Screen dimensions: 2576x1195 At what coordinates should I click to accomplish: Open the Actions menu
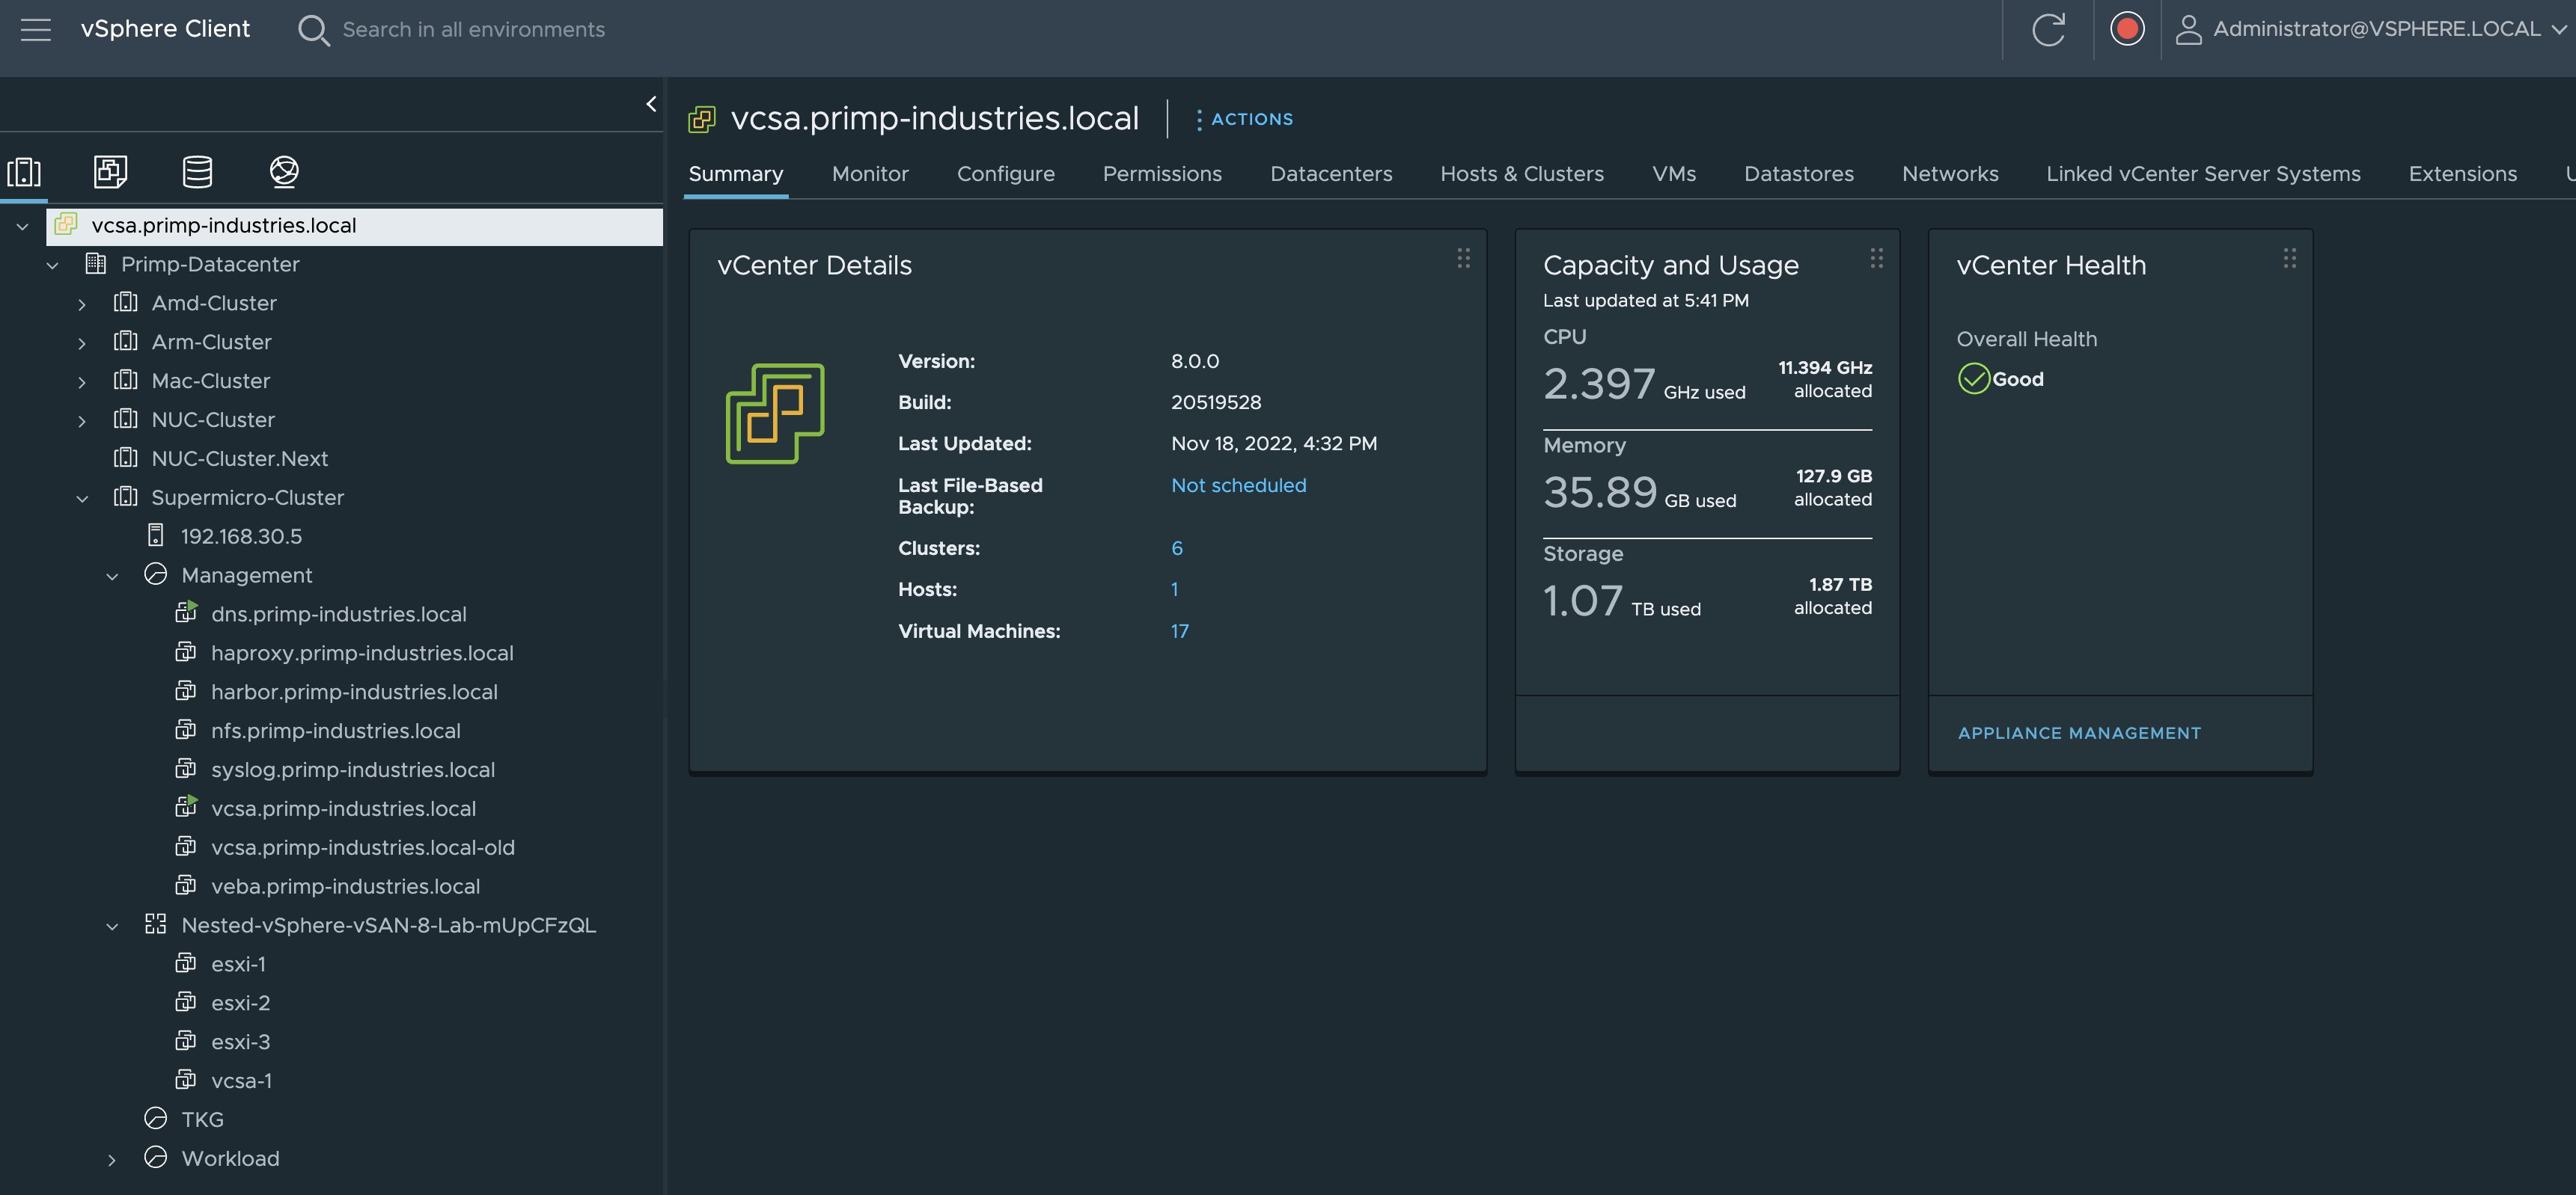click(x=1245, y=119)
